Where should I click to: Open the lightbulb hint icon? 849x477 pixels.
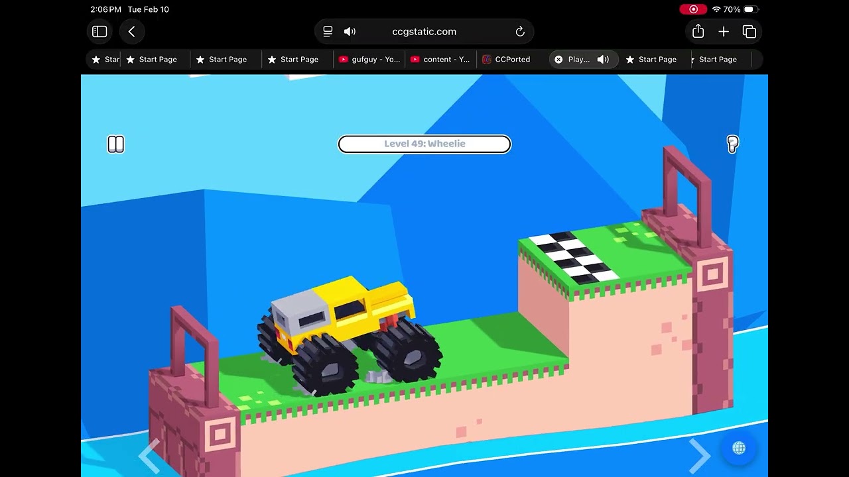tap(732, 144)
